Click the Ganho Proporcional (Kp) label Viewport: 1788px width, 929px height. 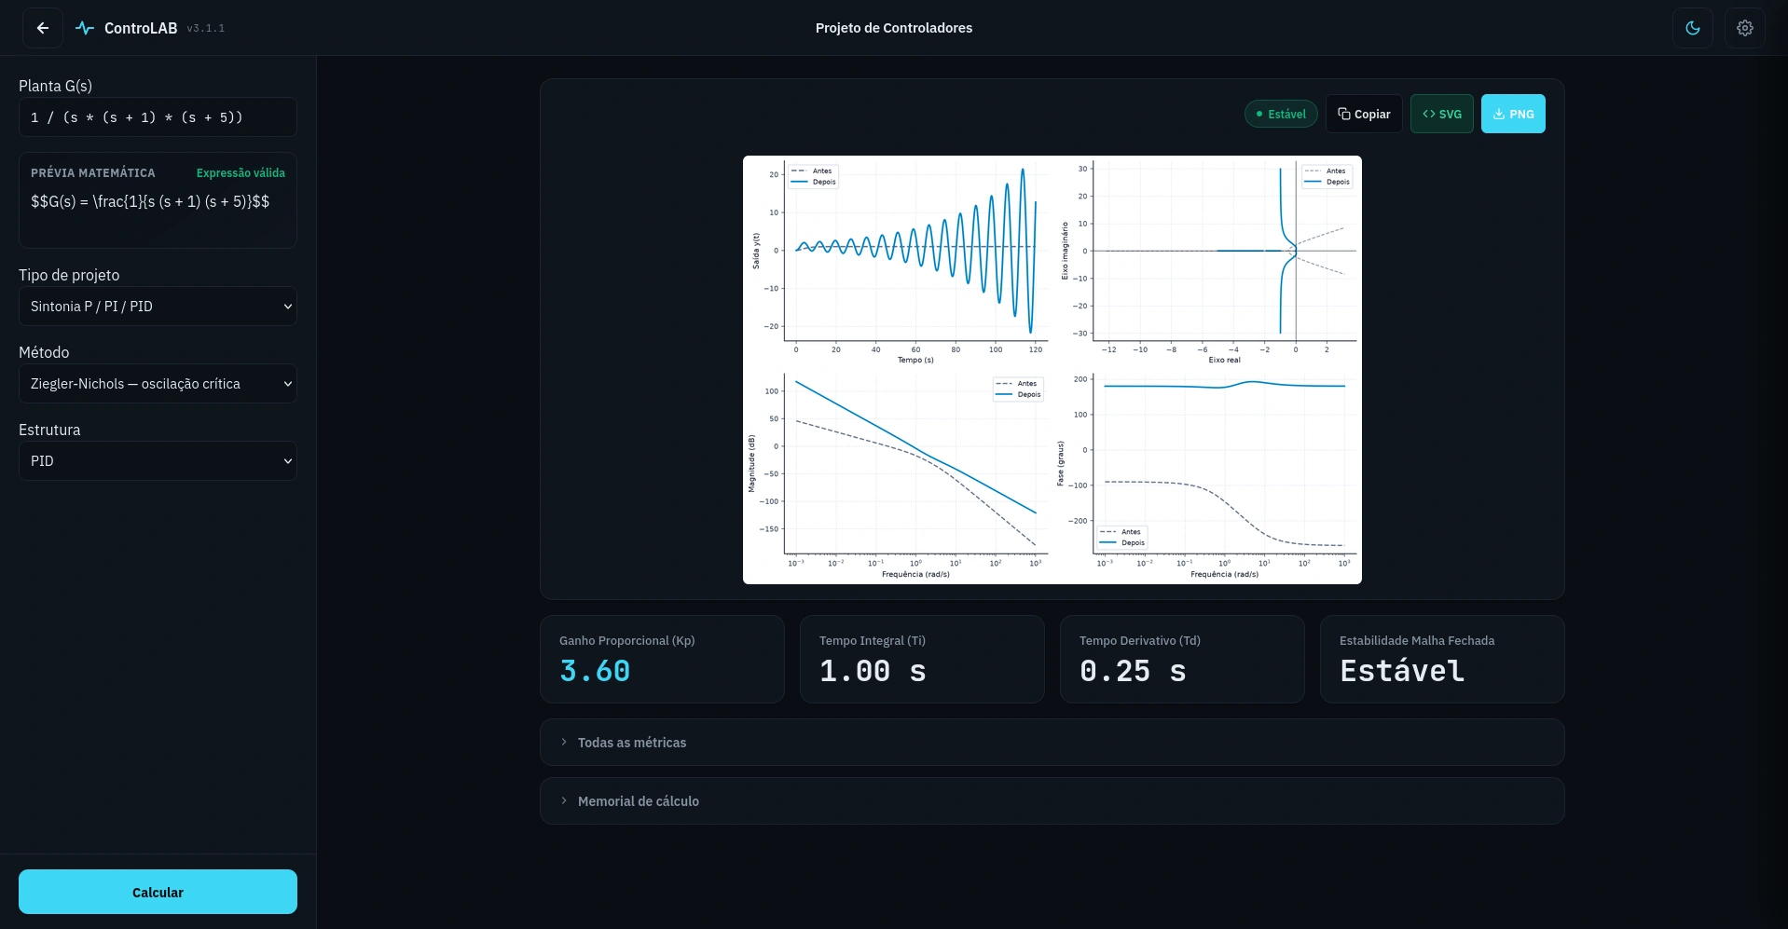(x=626, y=640)
